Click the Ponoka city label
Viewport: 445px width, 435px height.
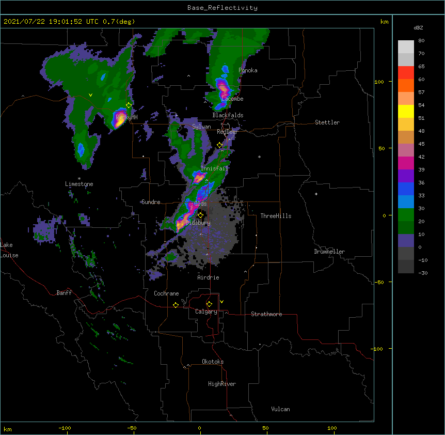[248, 70]
